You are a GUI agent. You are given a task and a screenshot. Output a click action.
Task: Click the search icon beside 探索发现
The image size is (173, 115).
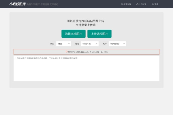click(x=122, y=4)
